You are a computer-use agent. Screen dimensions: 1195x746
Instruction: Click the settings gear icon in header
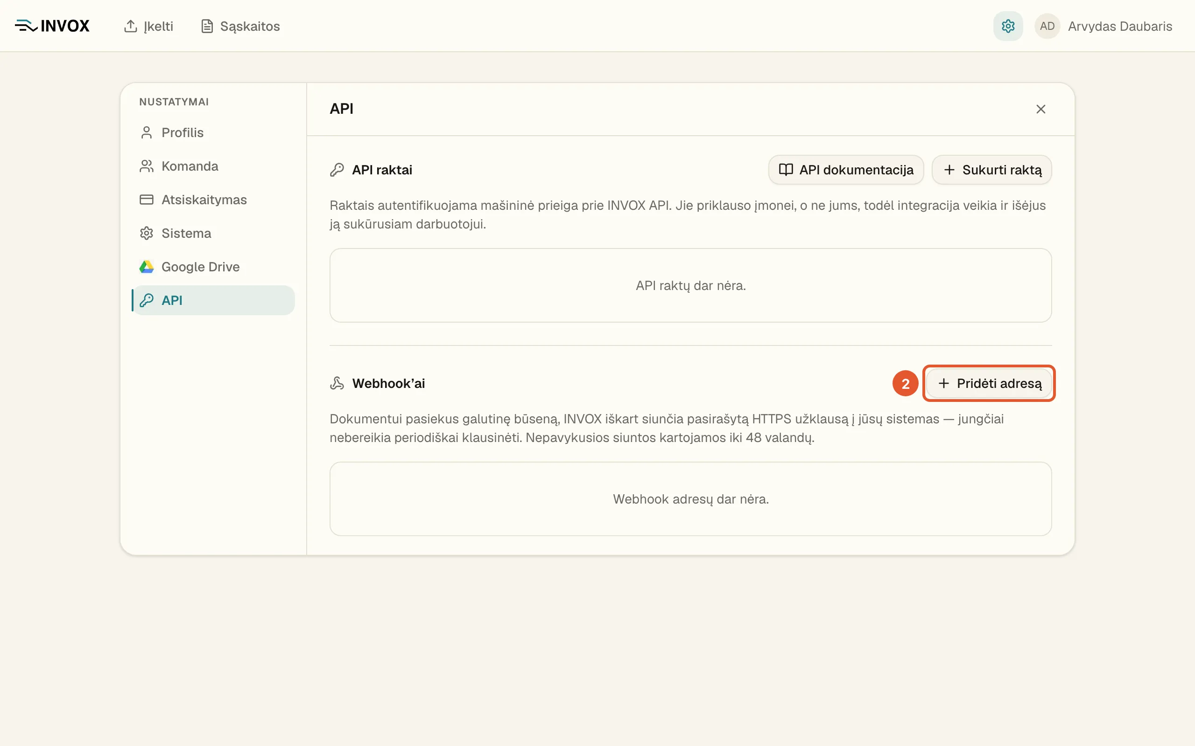coord(1008,26)
